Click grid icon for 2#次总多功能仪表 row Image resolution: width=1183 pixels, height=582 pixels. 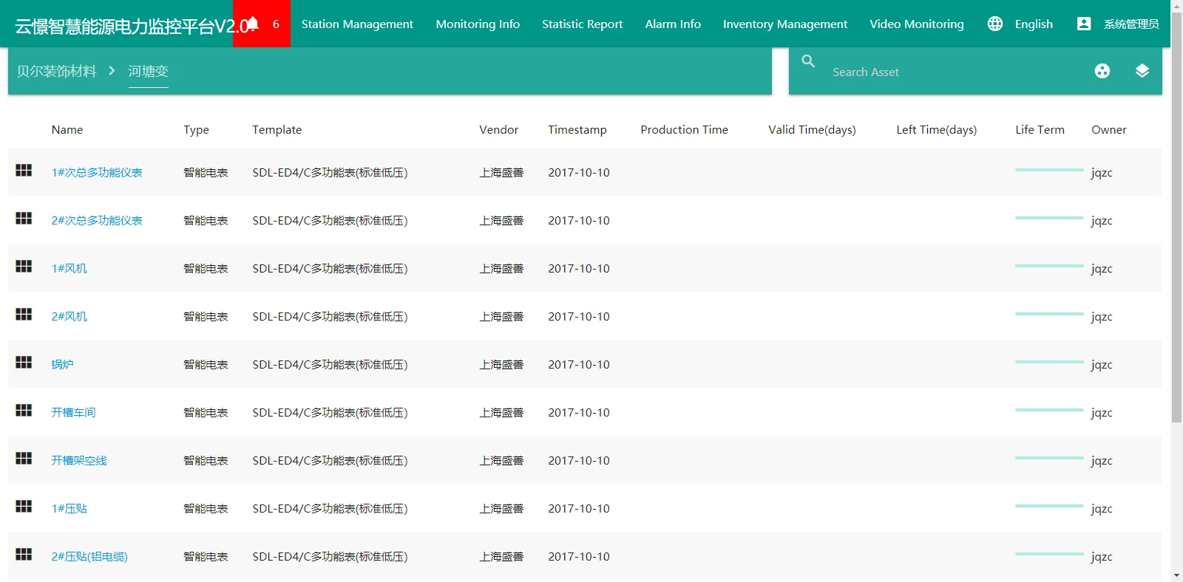[24, 219]
